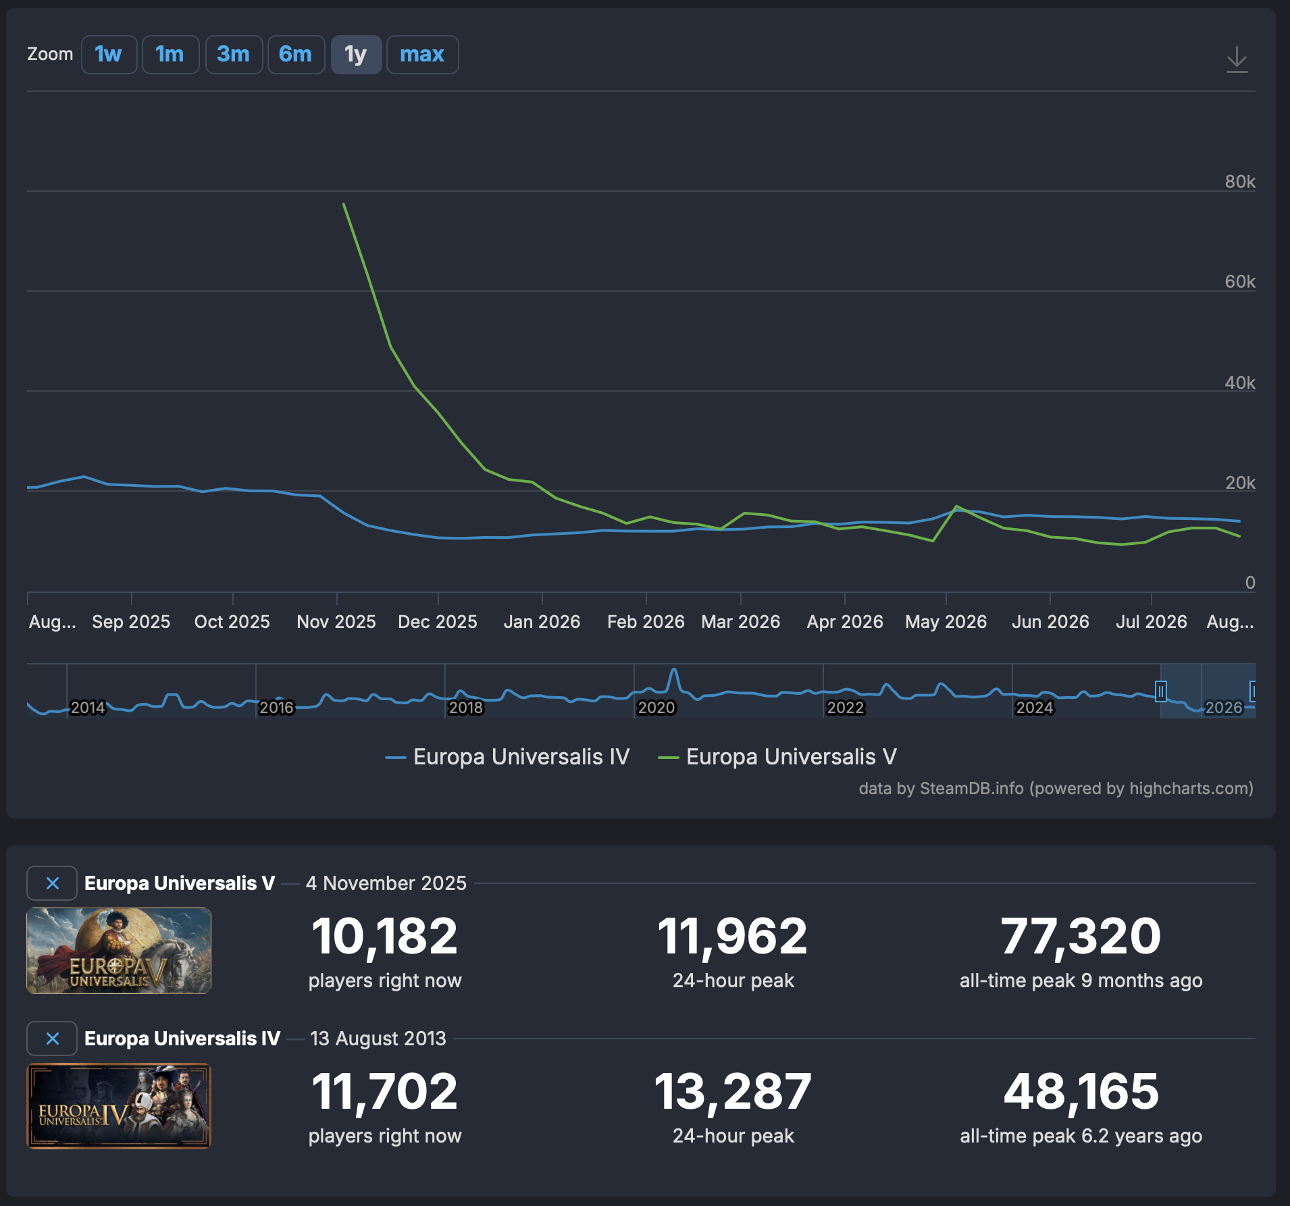
Task: Click the 2018 label in the navigator
Action: click(x=466, y=708)
